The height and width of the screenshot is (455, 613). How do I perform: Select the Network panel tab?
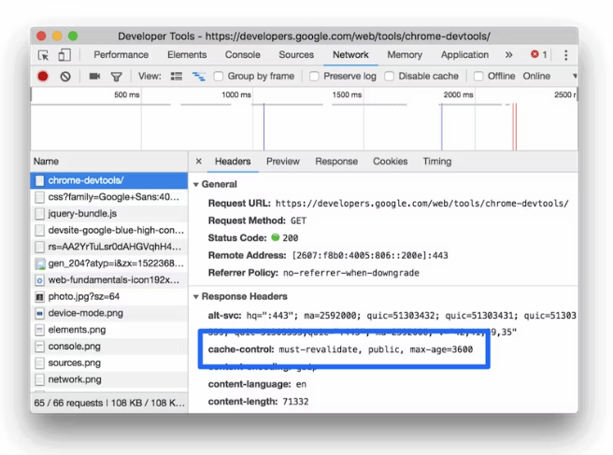click(350, 55)
